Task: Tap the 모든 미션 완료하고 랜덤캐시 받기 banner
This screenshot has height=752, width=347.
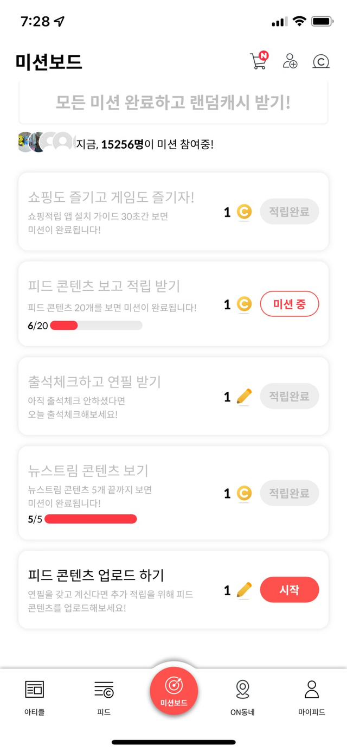Action: (x=173, y=103)
